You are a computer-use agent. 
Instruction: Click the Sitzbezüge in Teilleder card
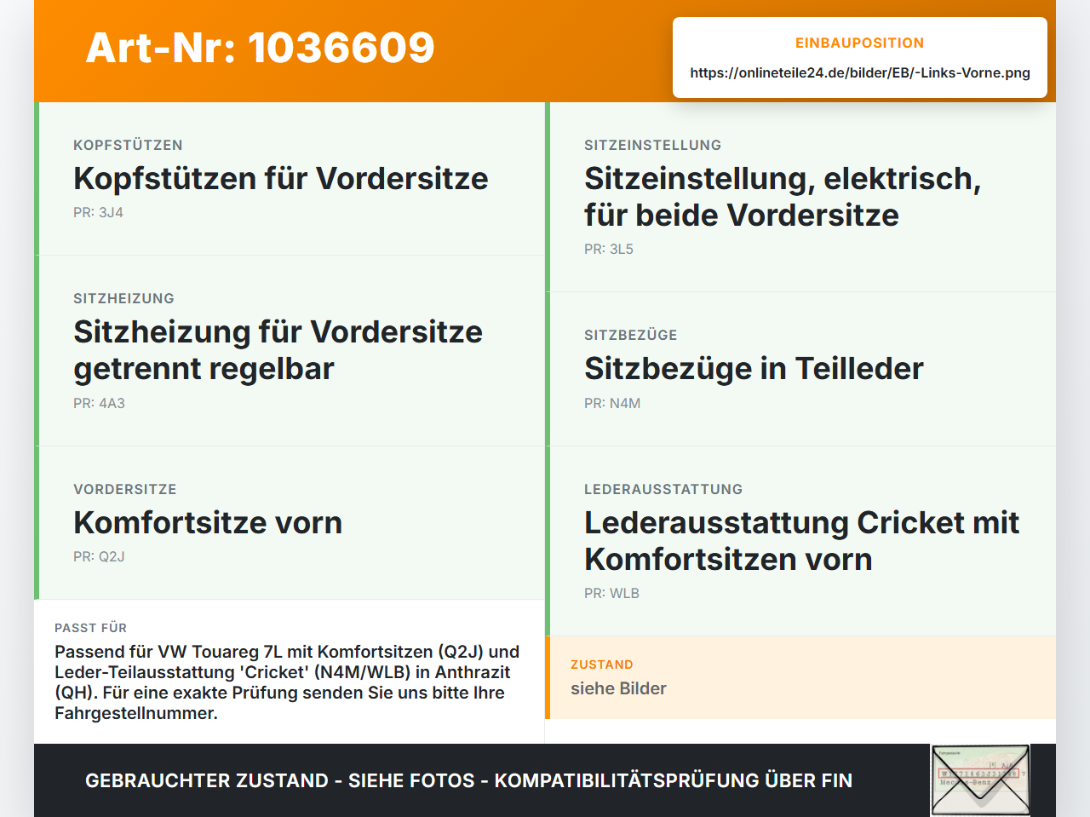coord(800,369)
